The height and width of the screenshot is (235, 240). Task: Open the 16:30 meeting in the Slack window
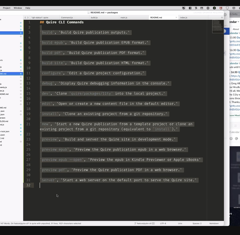[235, 50]
